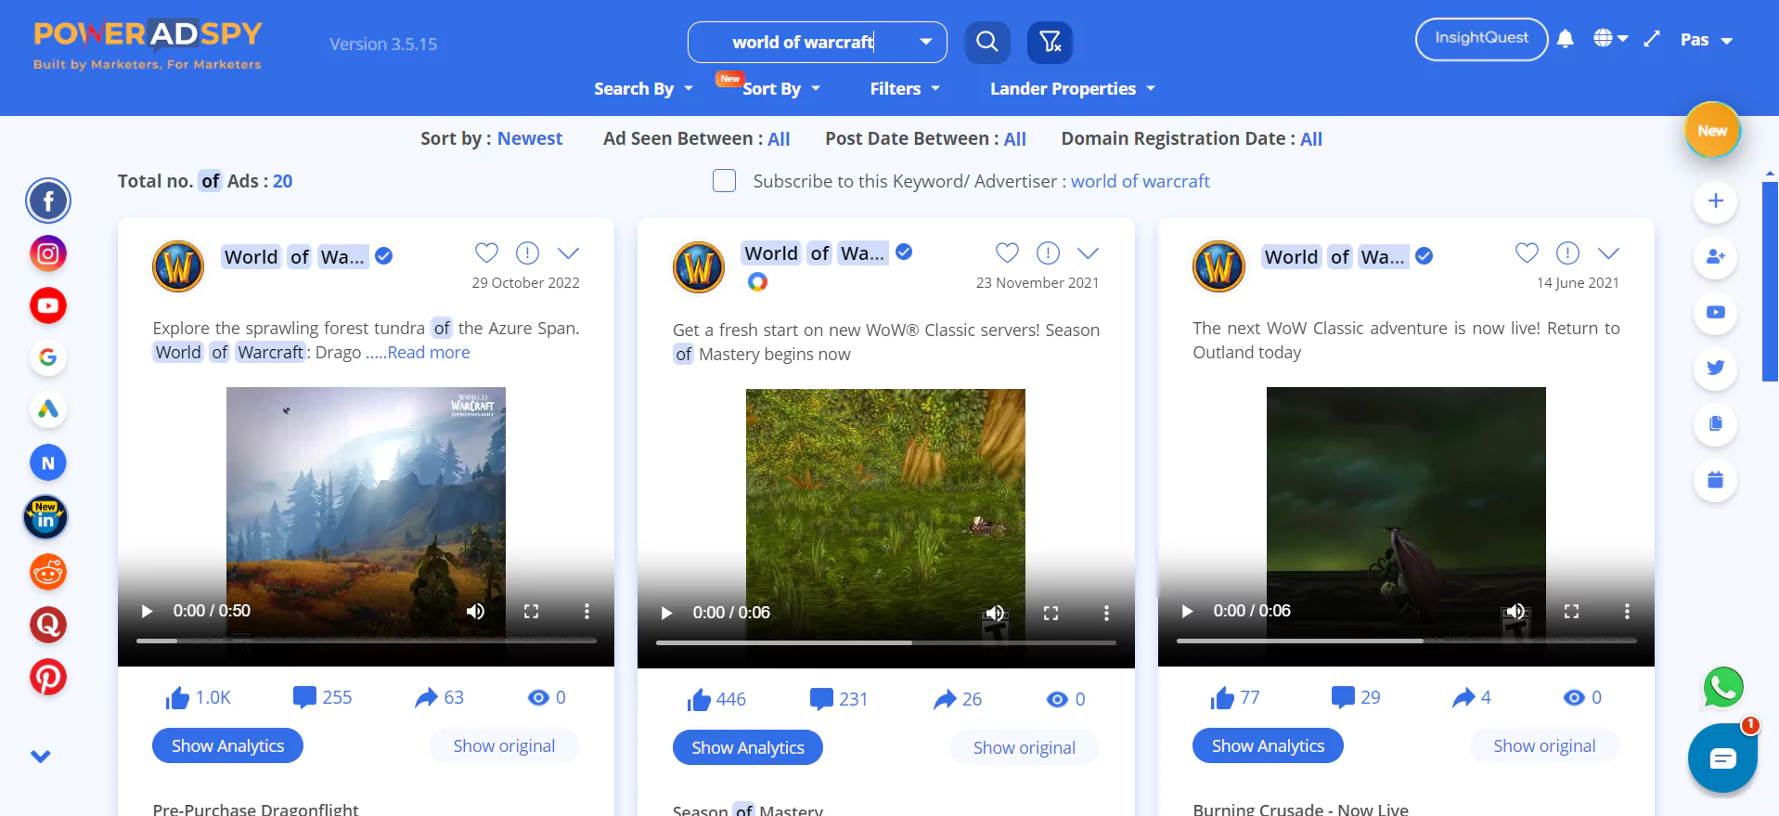Show Analytics for the 29 October 2022 ad
The height and width of the screenshot is (816, 1779).
[x=227, y=745]
